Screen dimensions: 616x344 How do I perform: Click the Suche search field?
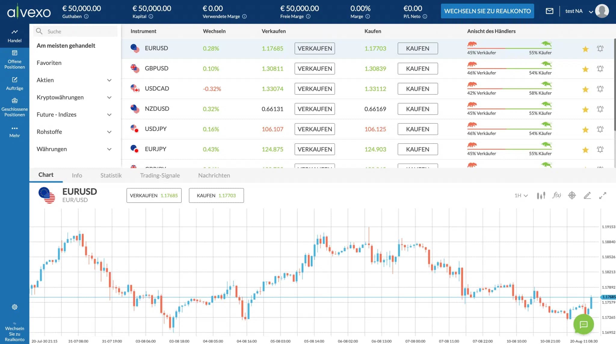coord(75,31)
